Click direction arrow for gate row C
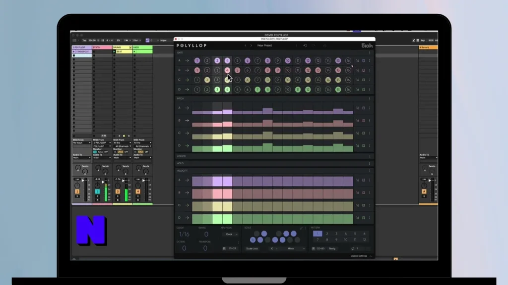 click(x=187, y=80)
